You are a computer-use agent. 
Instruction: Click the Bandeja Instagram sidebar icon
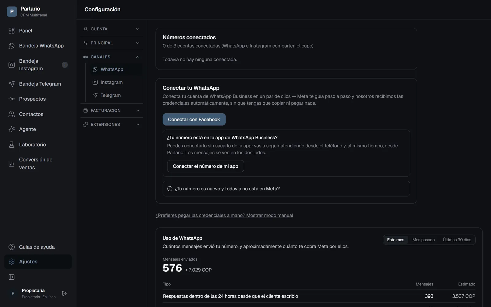pyautogui.click(x=12, y=65)
